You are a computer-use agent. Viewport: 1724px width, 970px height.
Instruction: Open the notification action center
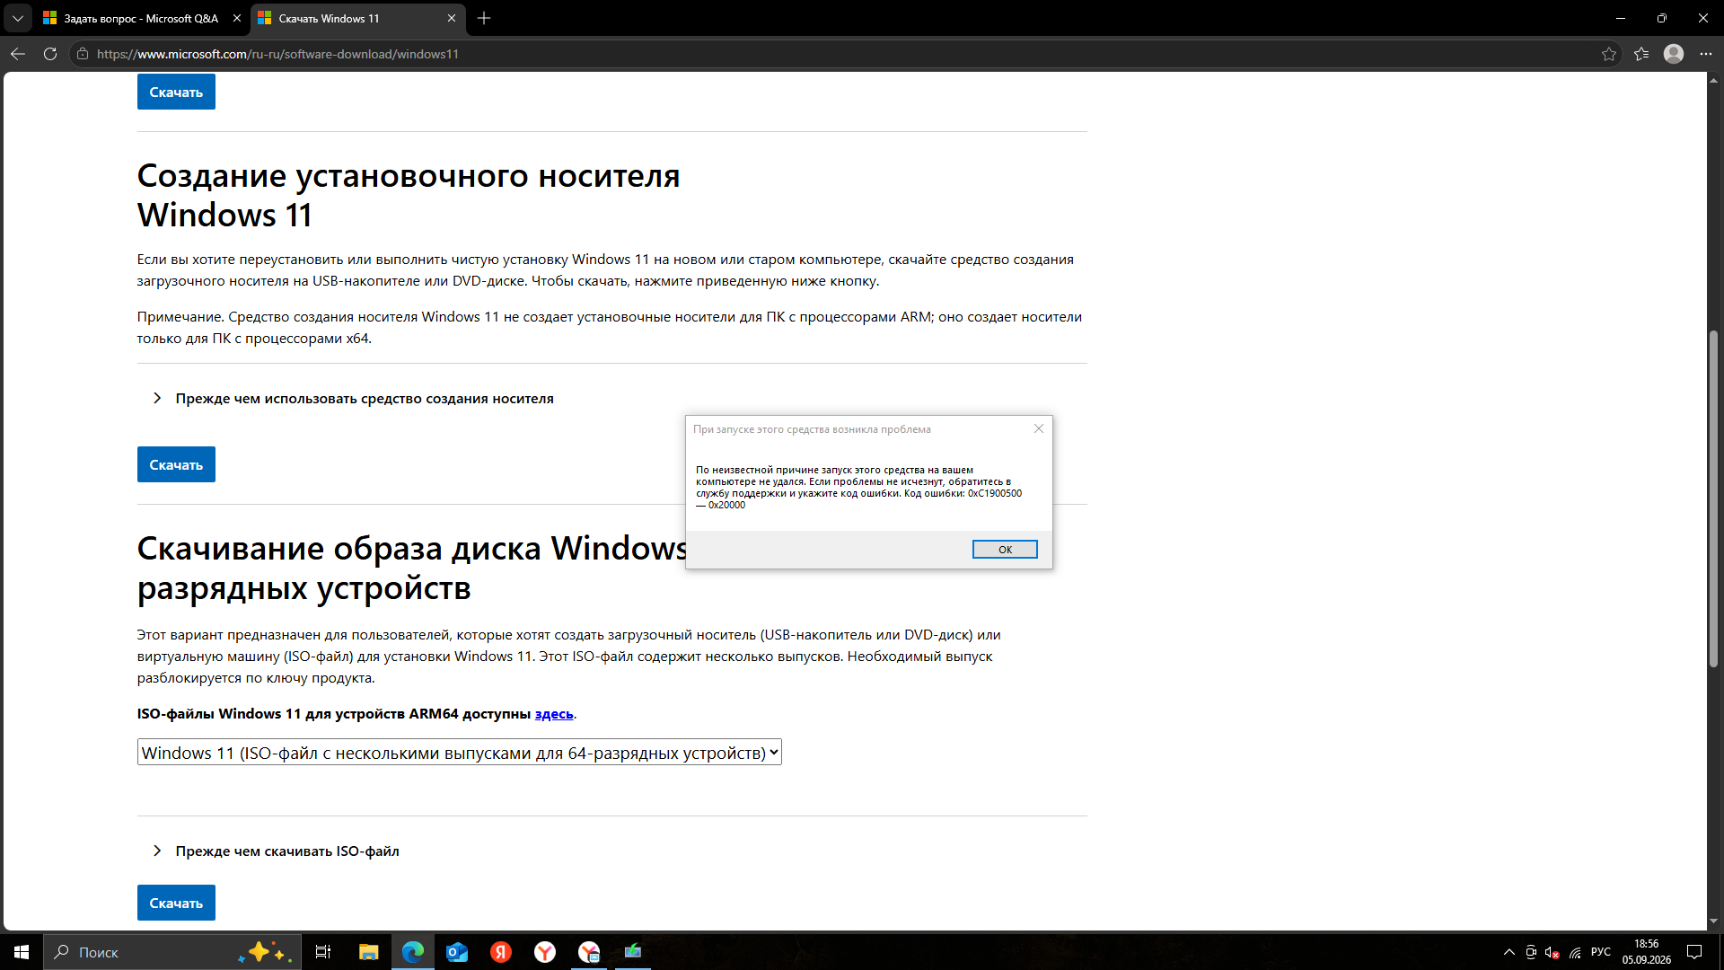pyautogui.click(x=1694, y=952)
